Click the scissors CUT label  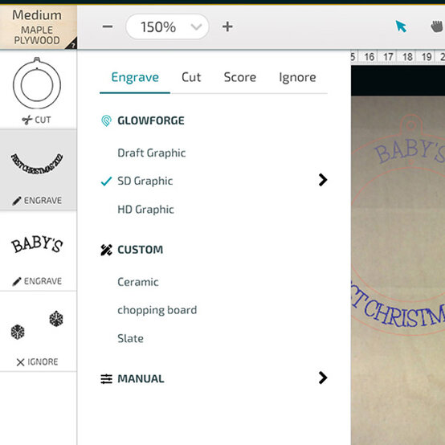[x=37, y=120]
